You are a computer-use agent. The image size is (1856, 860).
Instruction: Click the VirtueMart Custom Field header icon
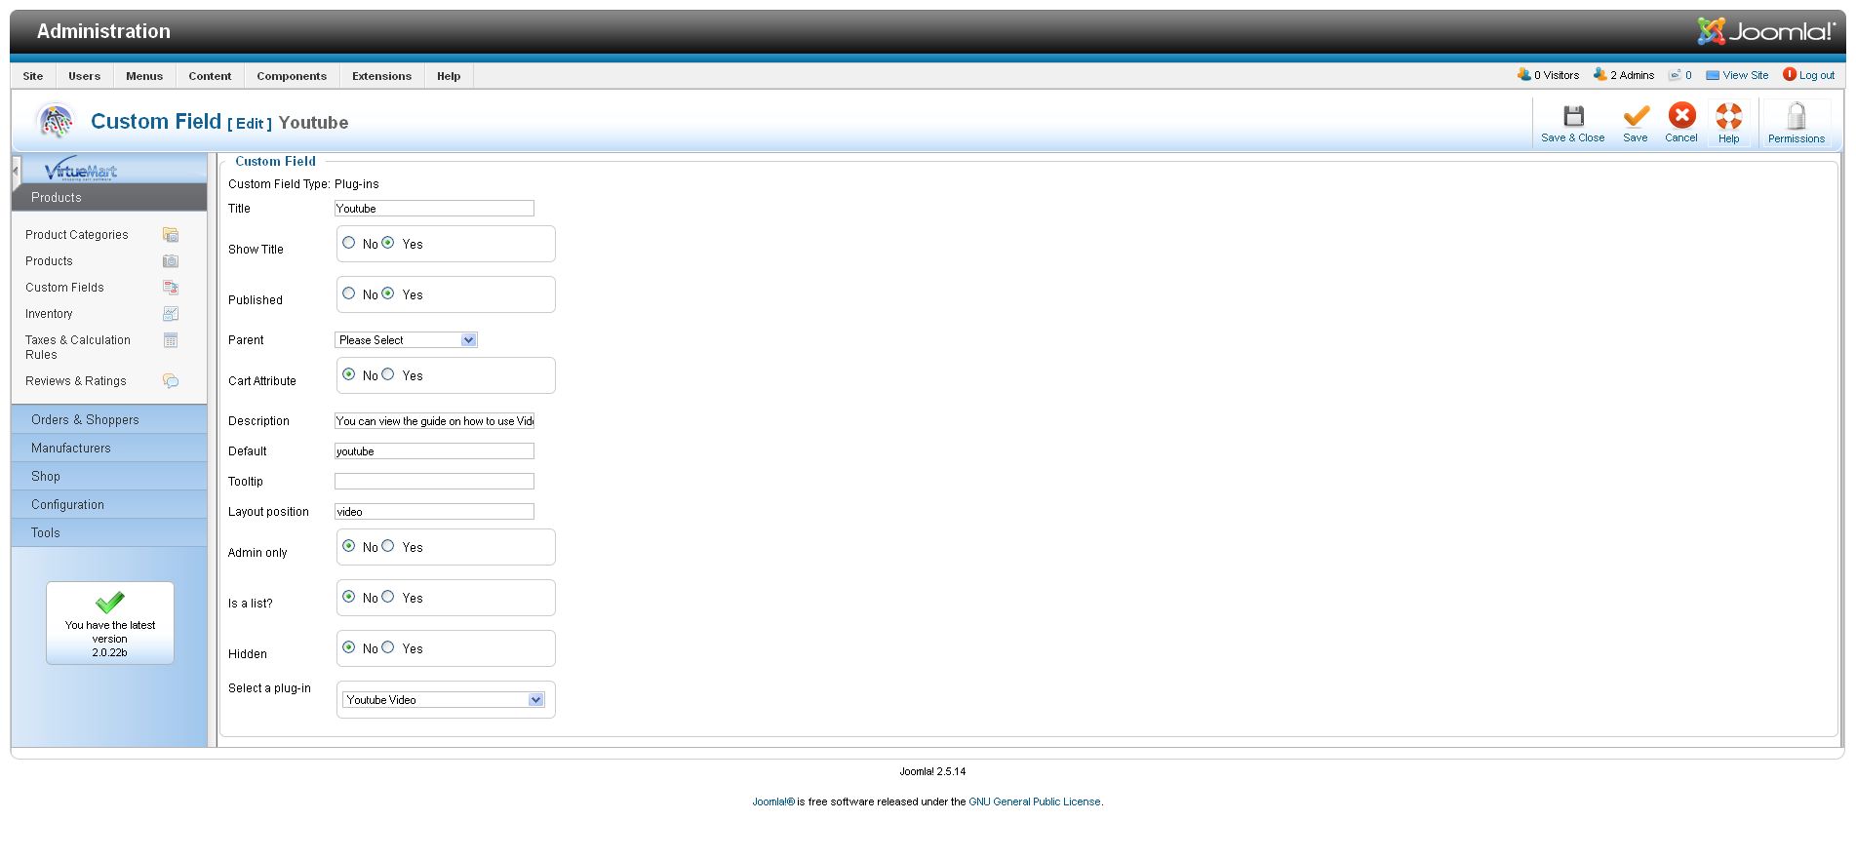pos(56,122)
